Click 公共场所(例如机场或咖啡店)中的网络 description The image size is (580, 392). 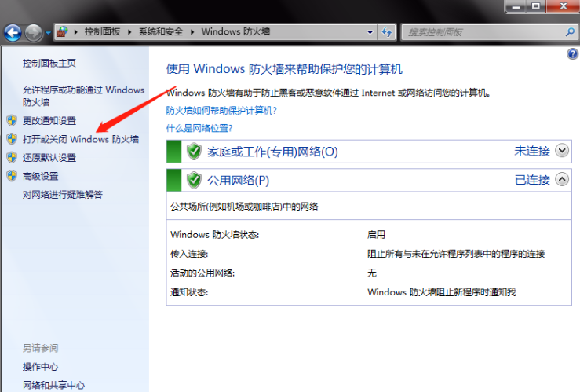pos(244,207)
